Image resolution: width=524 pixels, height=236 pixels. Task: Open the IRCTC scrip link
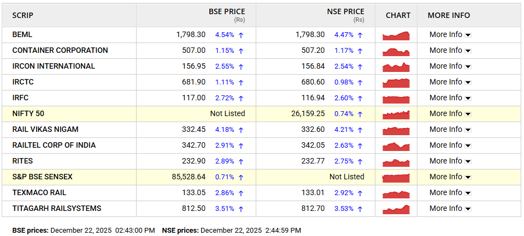tap(23, 82)
